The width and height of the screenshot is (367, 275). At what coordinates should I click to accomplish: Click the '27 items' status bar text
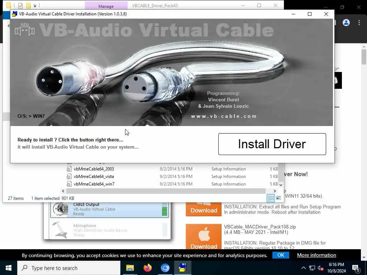16,198
